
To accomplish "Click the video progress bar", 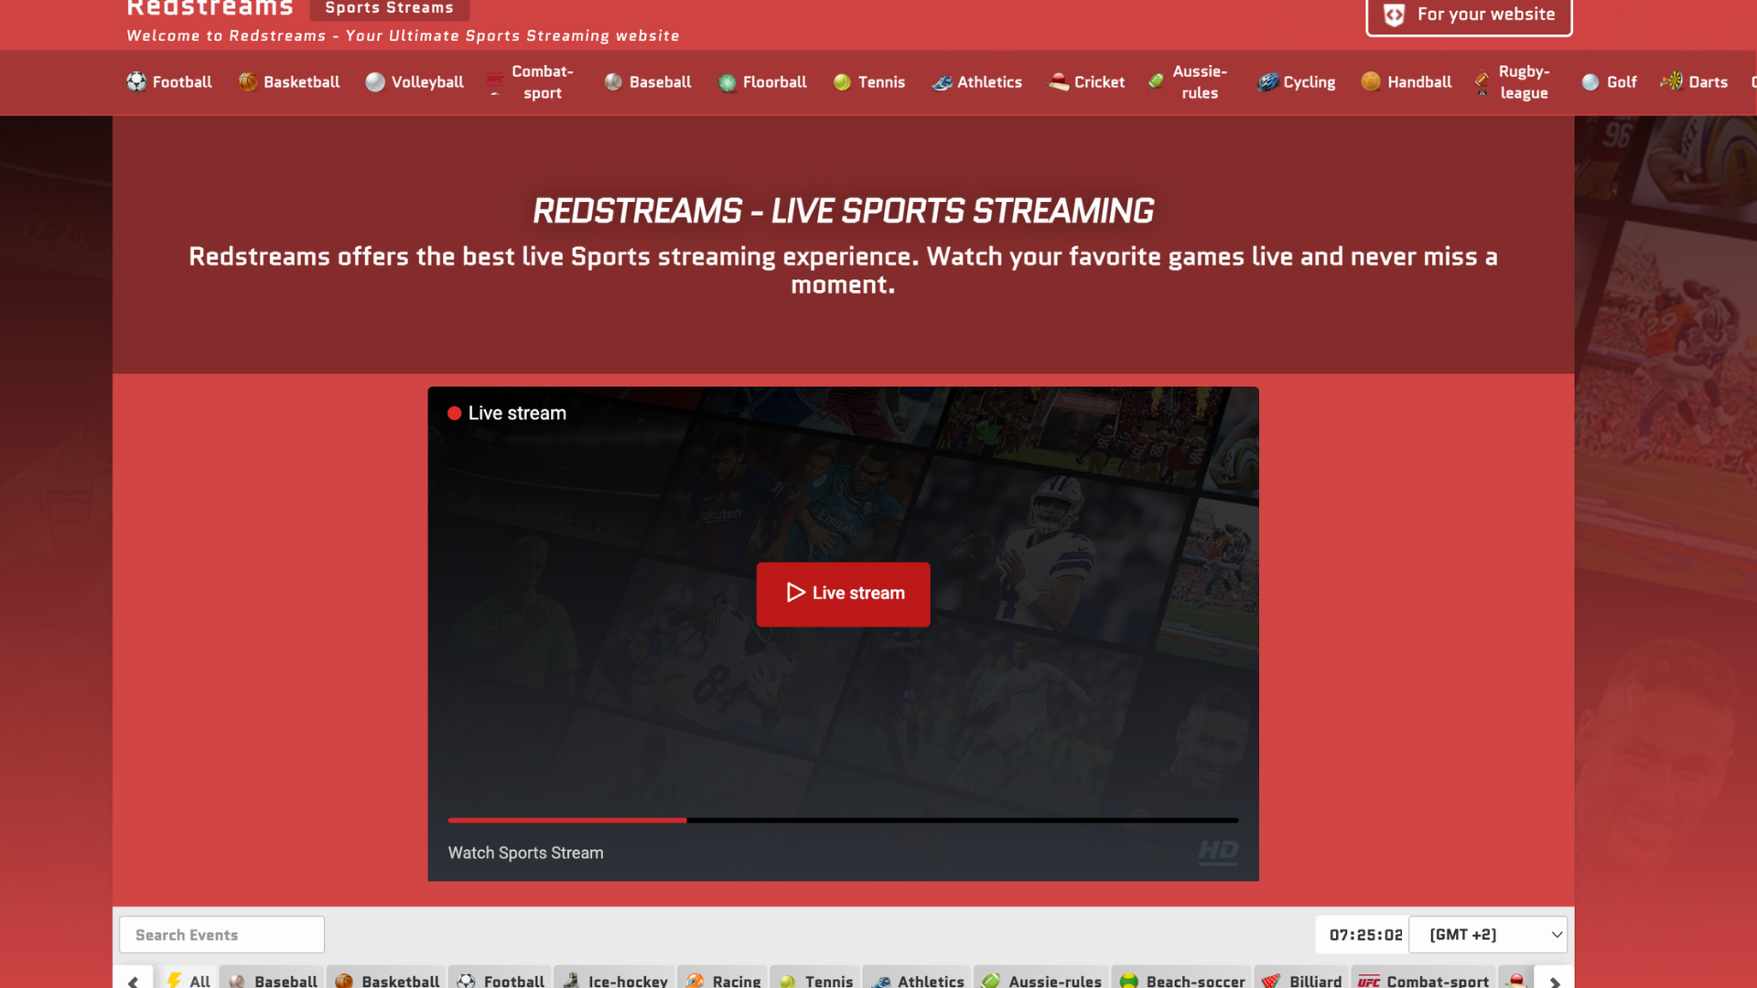I will pos(842,821).
